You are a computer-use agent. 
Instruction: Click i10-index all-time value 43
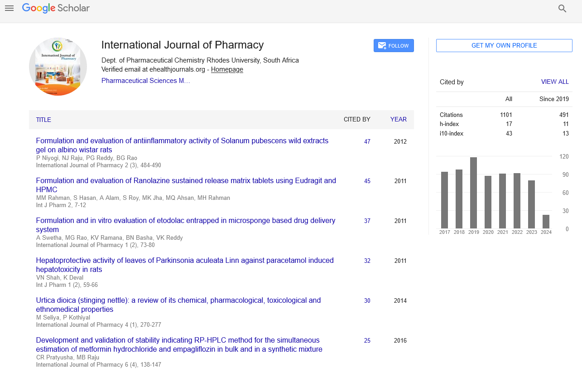509,133
